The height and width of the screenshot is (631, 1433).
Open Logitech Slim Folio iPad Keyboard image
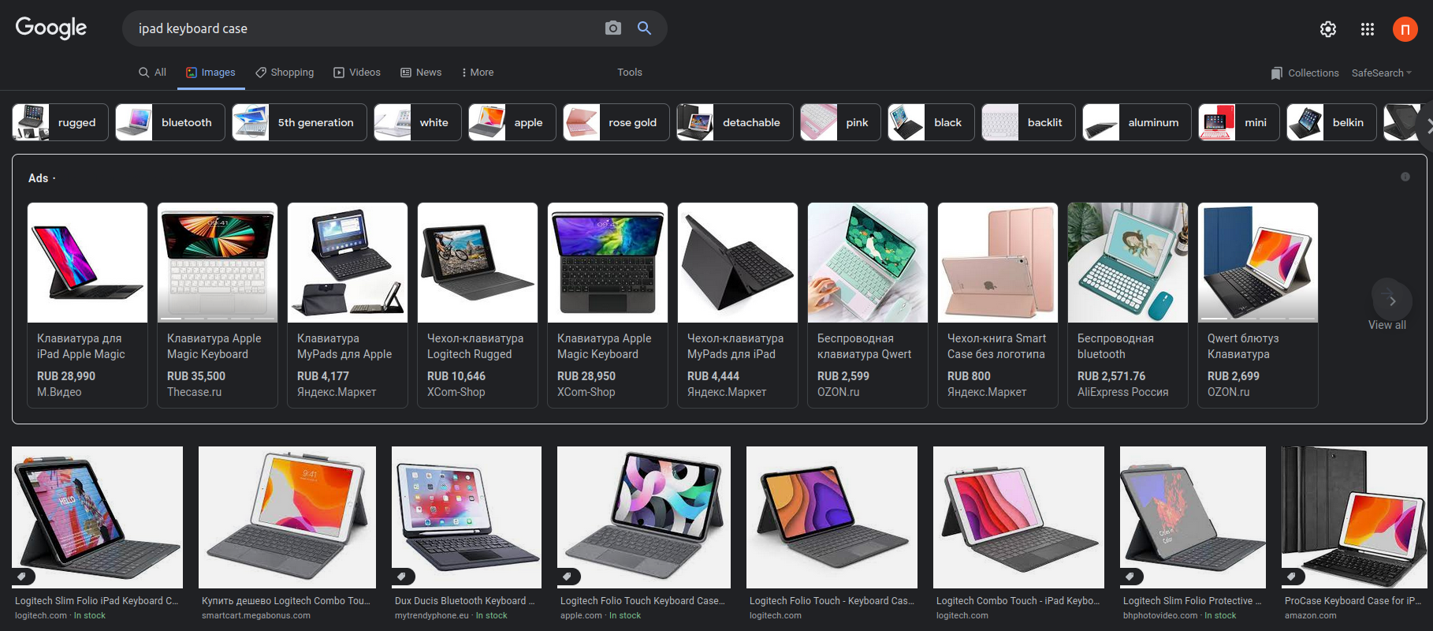point(97,517)
